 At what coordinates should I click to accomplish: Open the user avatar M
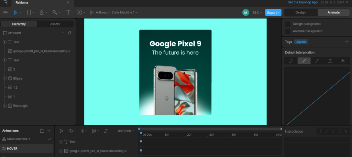[x=245, y=13]
